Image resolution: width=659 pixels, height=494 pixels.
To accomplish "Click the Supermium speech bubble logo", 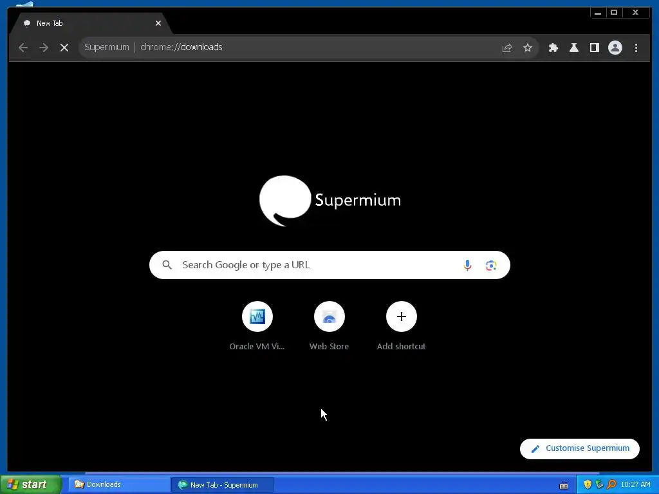I will (284, 201).
